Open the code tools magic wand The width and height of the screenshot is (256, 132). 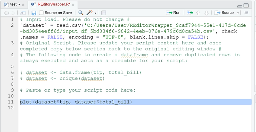89,13
